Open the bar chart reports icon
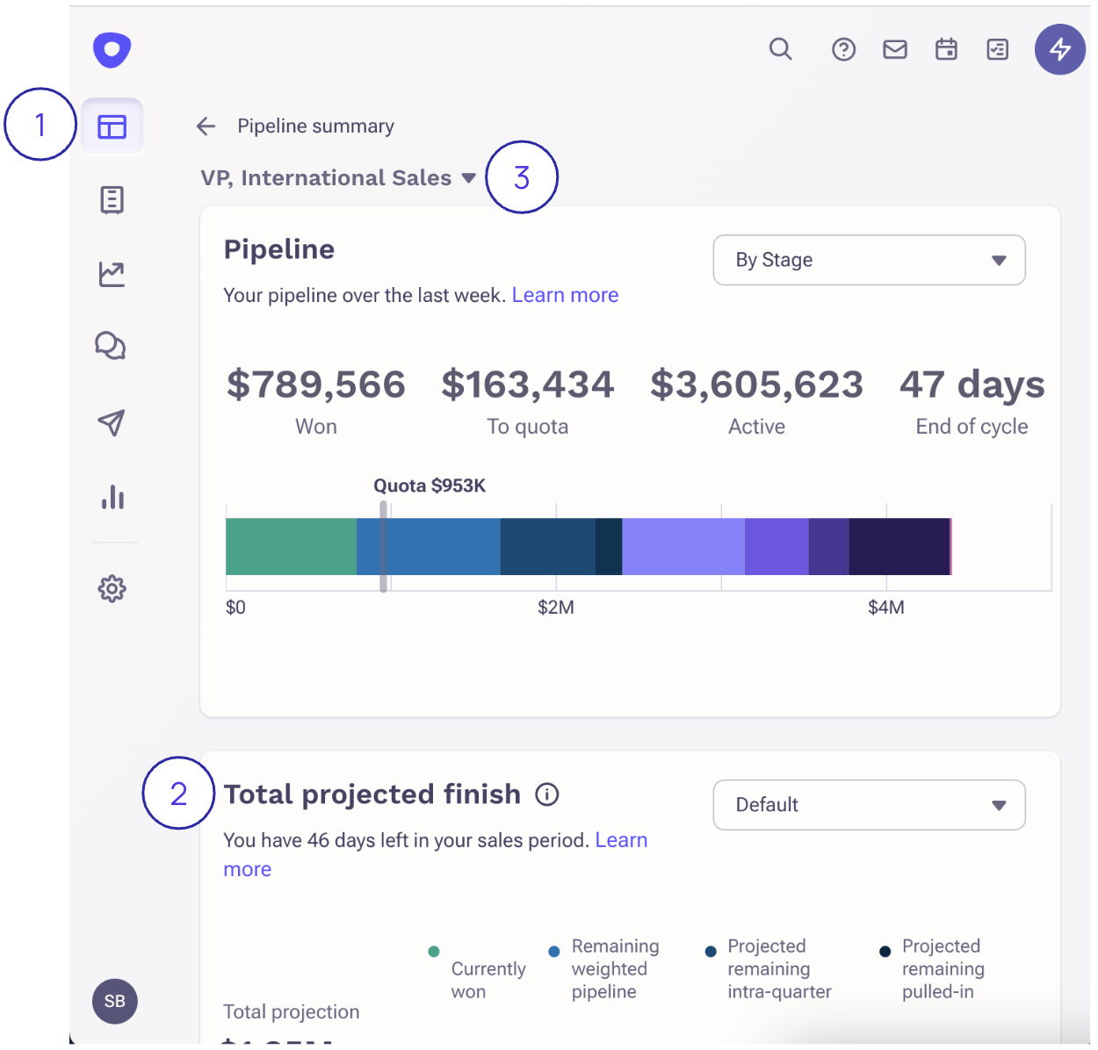1098x1050 pixels. 112,497
